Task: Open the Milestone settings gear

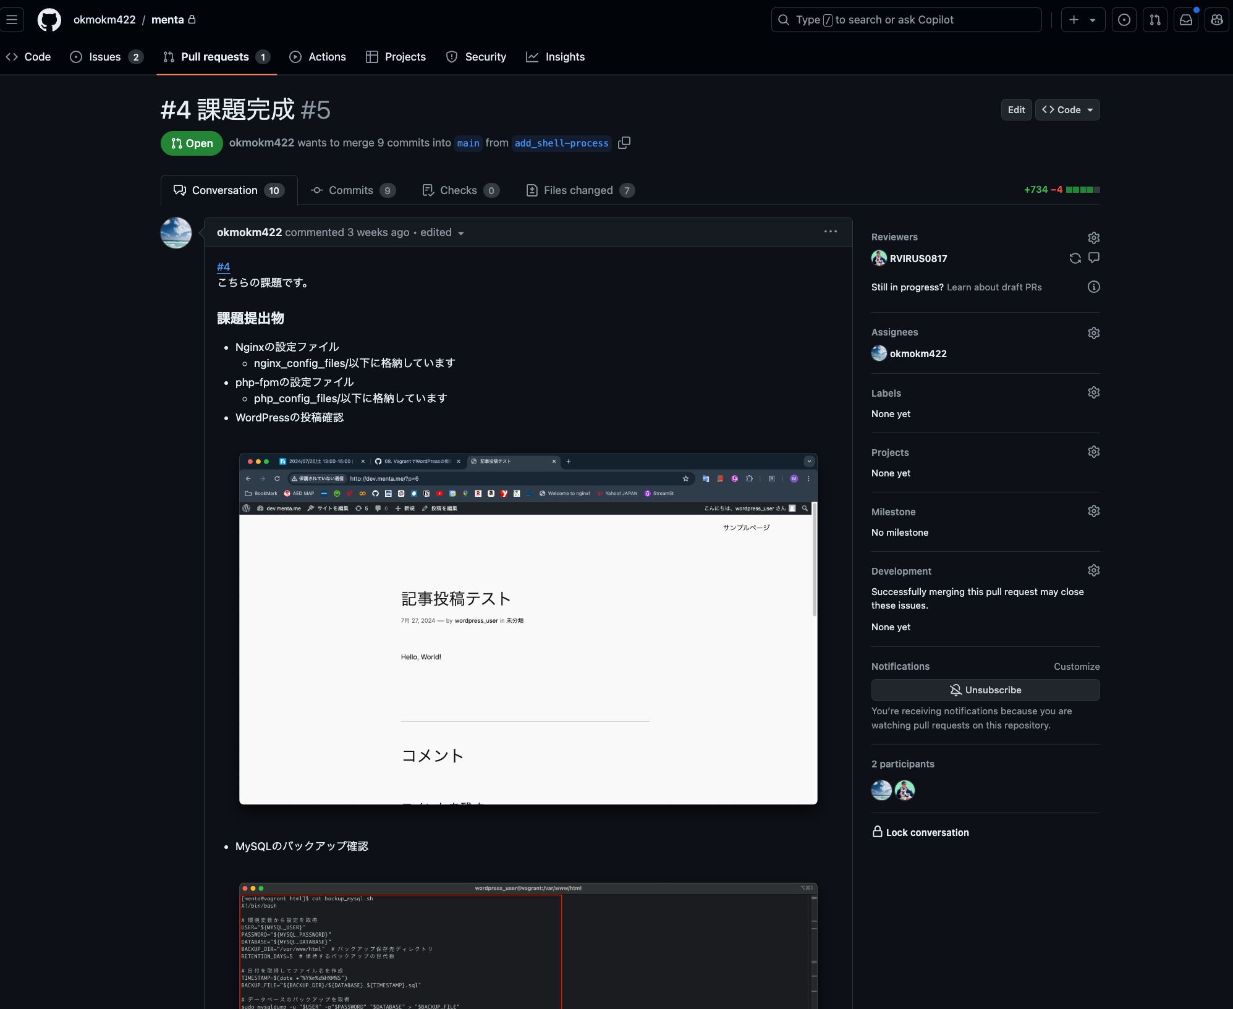Action: click(x=1093, y=512)
